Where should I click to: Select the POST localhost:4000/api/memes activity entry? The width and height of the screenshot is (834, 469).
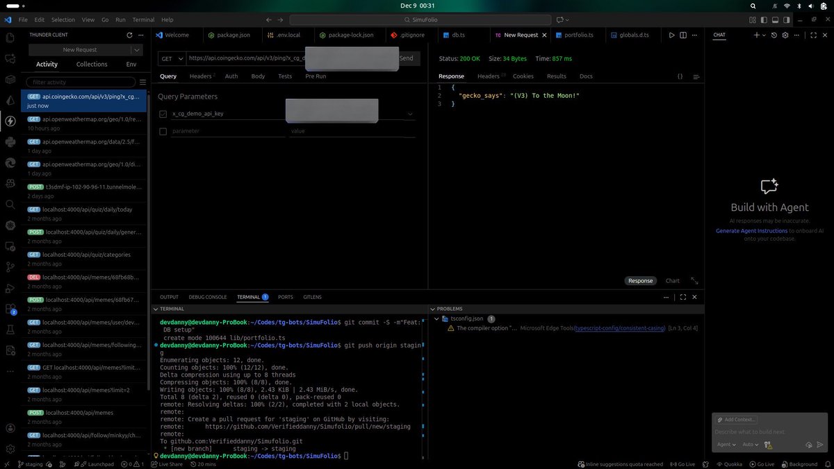tap(84, 417)
